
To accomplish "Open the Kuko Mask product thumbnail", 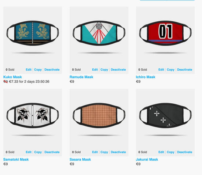I will (33, 33).
